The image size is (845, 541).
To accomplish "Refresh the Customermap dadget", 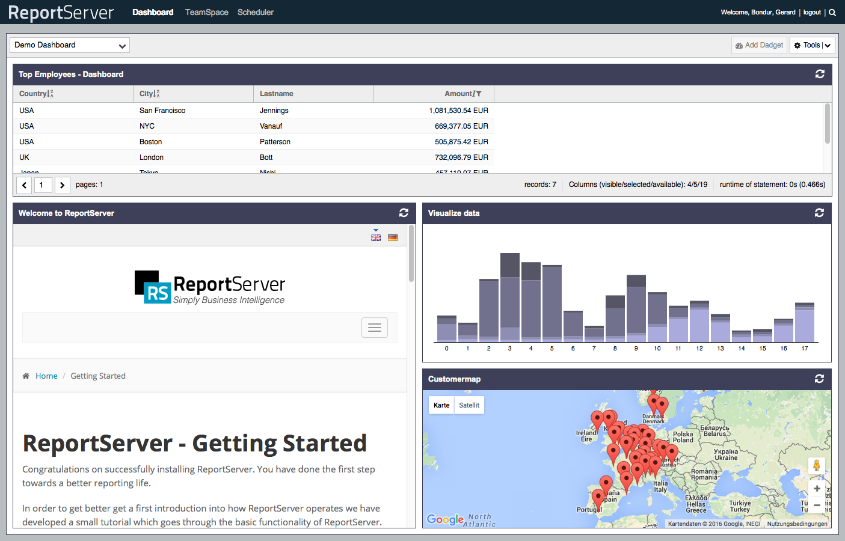I will (x=819, y=379).
